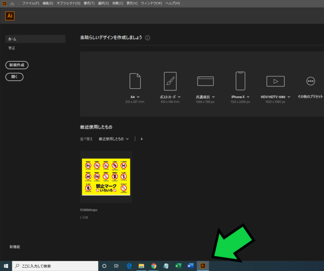Open その他のプリセット ellipsis icon
Viewport: 324px width, 271px height.
click(x=310, y=81)
